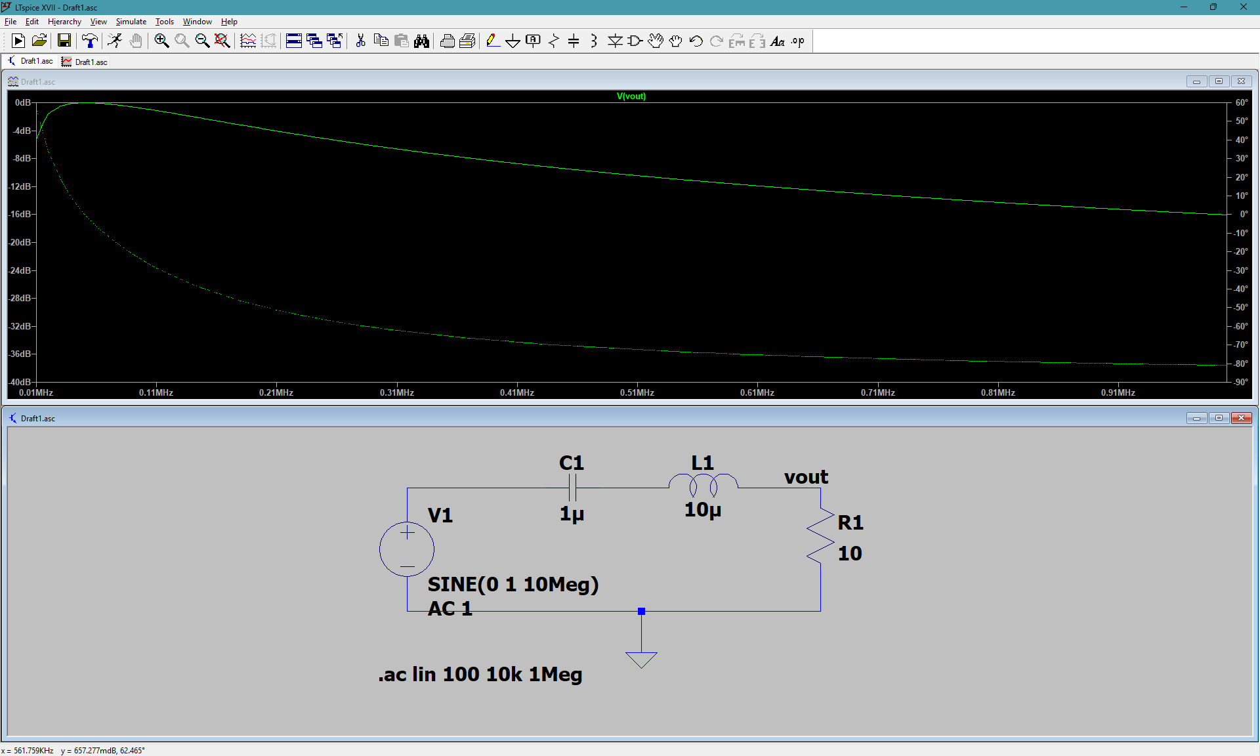The image size is (1260, 756).
Task: Switch to the schematic Draft1.asc tab
Action: (x=30, y=61)
